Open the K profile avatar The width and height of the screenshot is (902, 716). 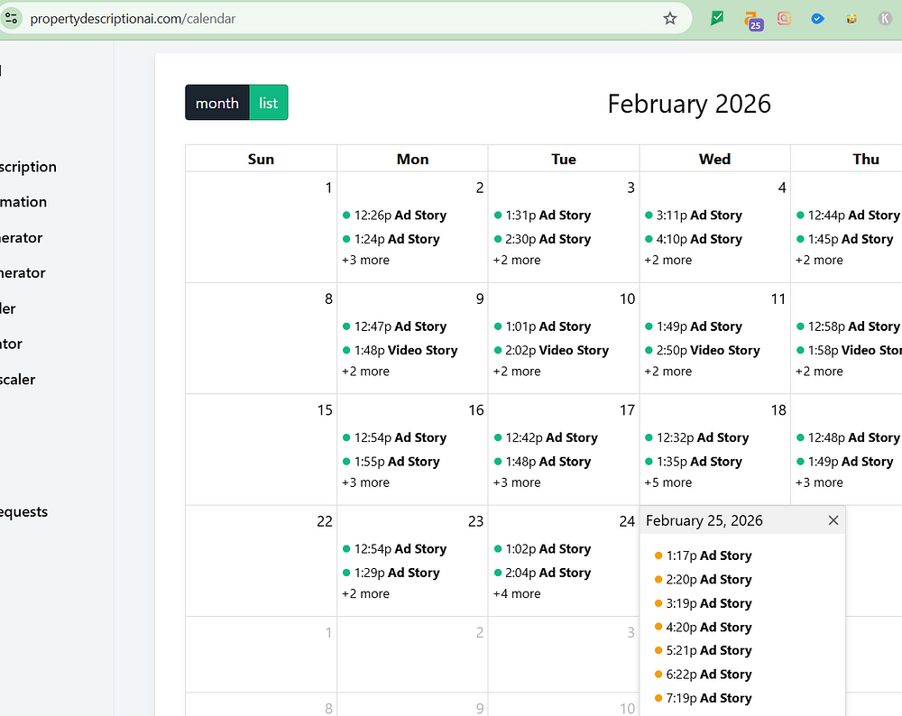(885, 18)
